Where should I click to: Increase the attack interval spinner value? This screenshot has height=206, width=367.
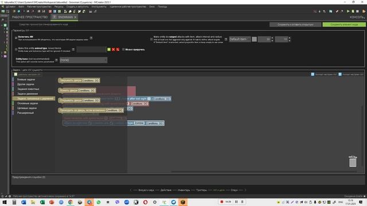tap(272, 38)
